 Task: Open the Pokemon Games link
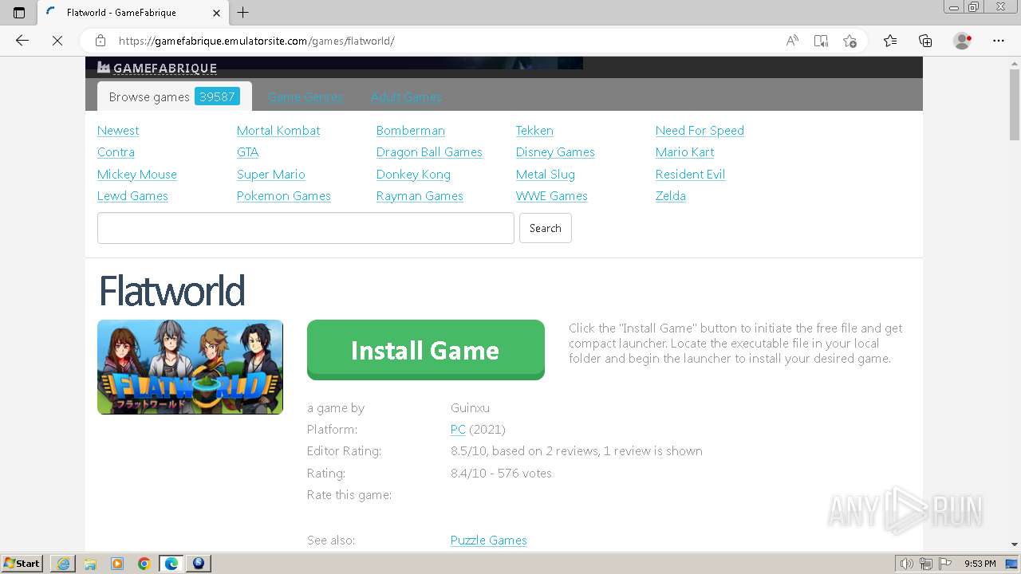284,196
